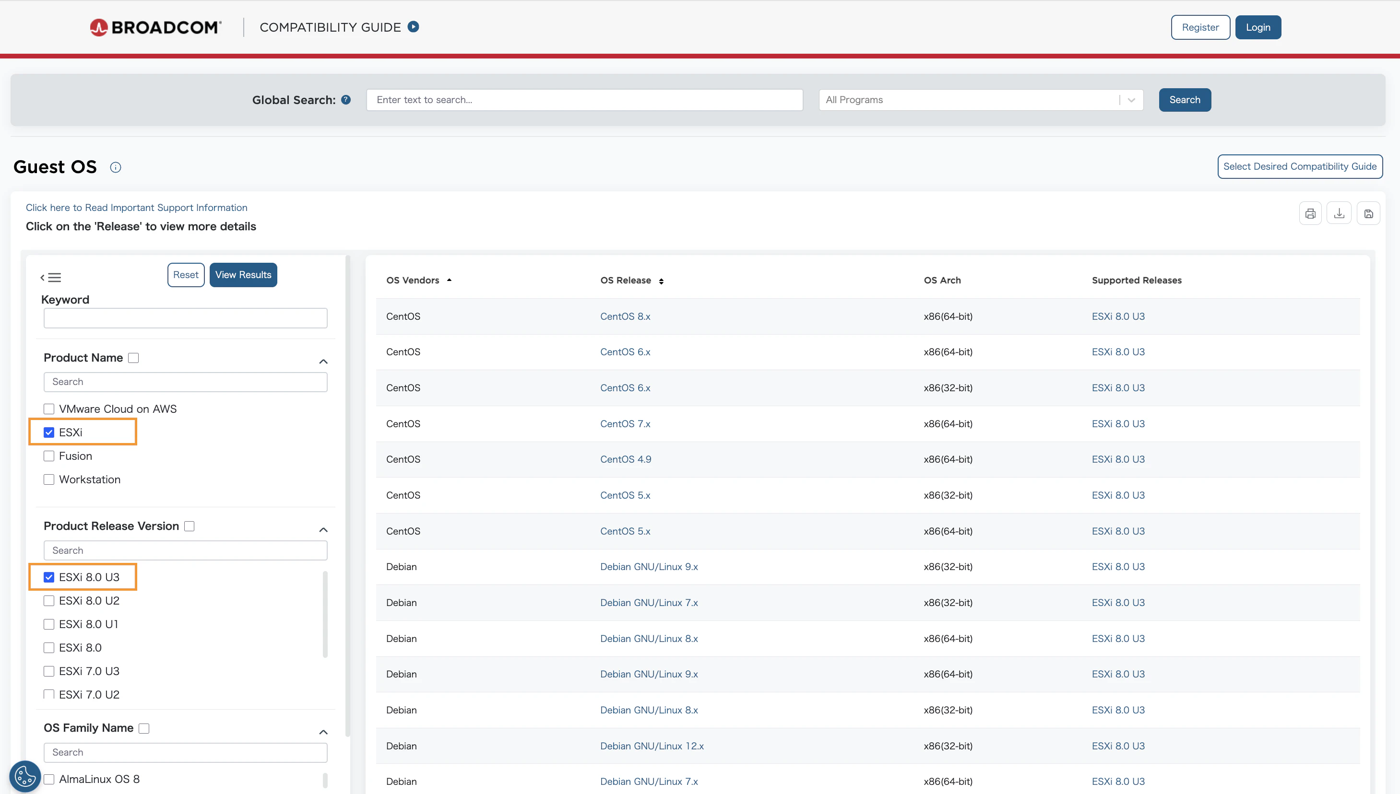
Task: Check AlmaLinux OS 8 family
Action: pyautogui.click(x=49, y=779)
